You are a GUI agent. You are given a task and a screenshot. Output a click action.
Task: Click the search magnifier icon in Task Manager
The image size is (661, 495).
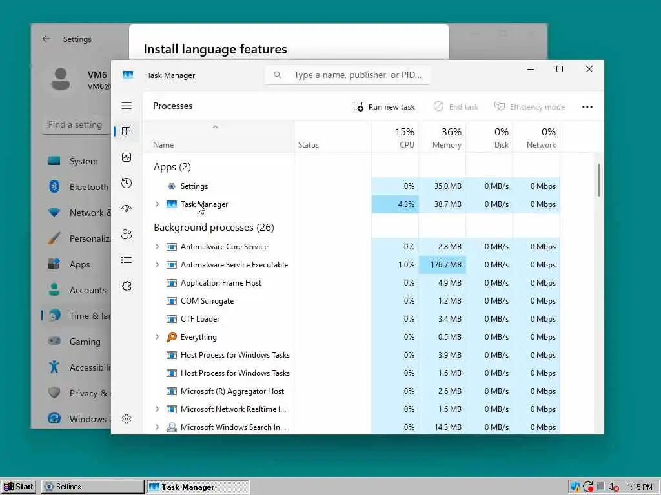click(278, 75)
